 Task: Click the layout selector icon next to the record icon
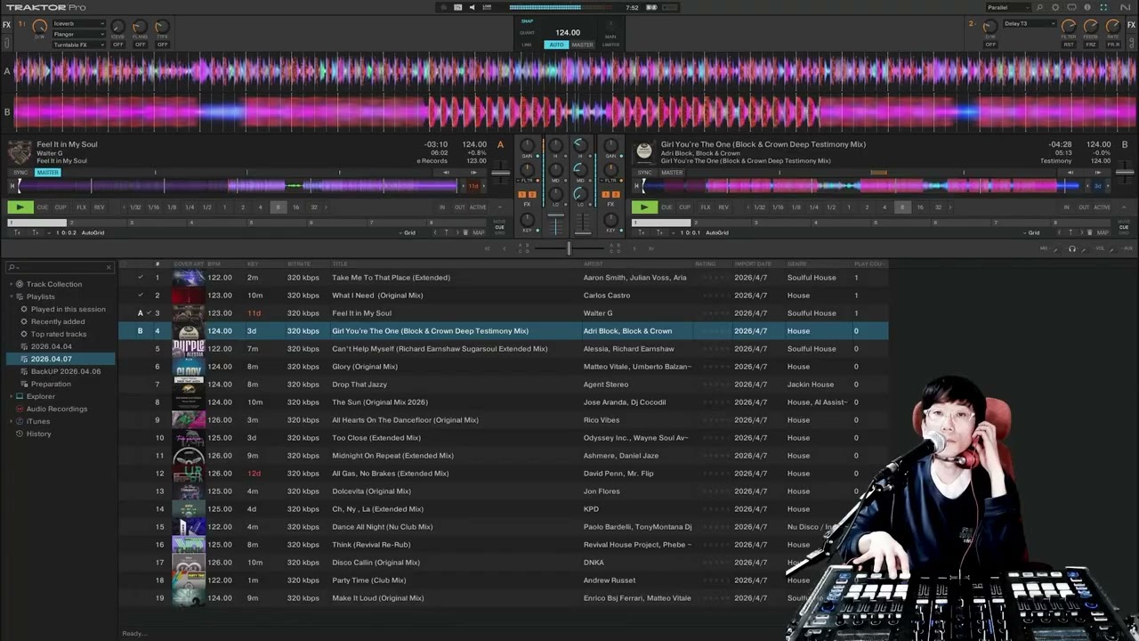(x=457, y=7)
